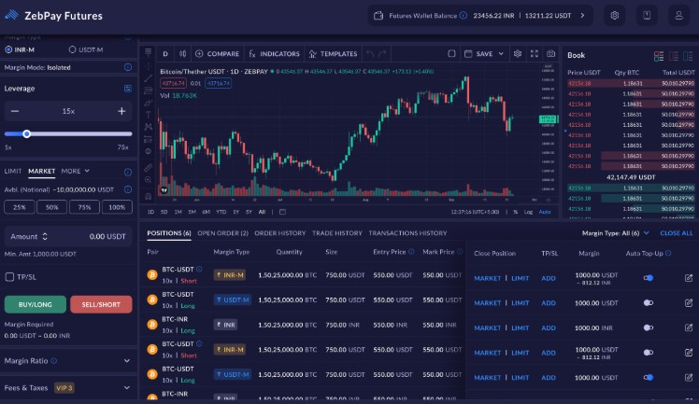Take a chart snapshot with camera icon
Viewport: 699px width, 404px height.
(550, 54)
